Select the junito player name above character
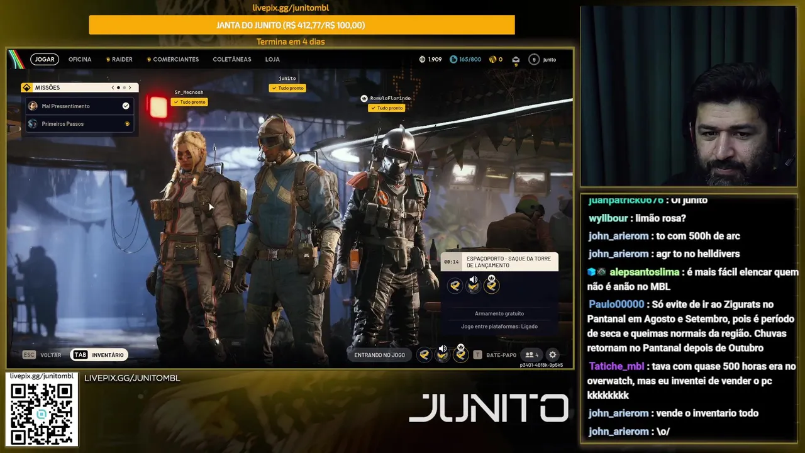 click(x=287, y=79)
